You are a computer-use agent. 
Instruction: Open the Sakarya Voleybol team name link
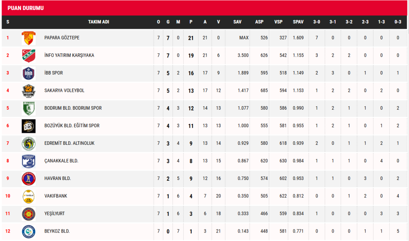64,91
